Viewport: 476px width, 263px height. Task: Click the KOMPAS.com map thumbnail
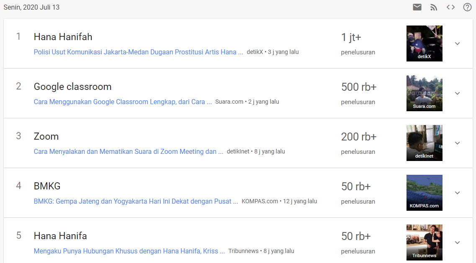pyautogui.click(x=424, y=193)
